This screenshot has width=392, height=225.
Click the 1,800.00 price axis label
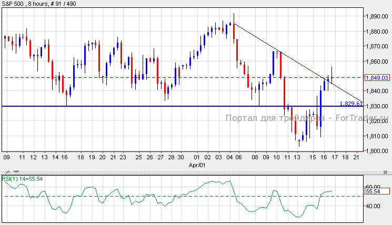click(x=377, y=151)
